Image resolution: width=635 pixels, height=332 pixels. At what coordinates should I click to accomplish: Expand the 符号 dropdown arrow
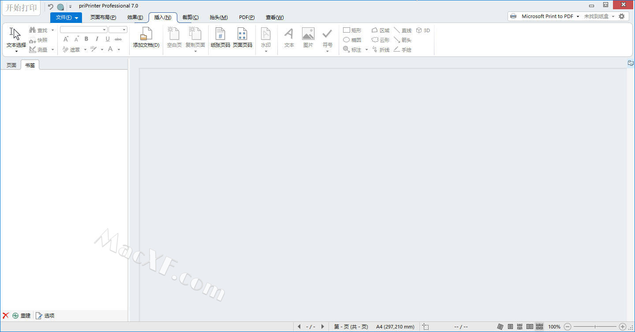(x=327, y=51)
